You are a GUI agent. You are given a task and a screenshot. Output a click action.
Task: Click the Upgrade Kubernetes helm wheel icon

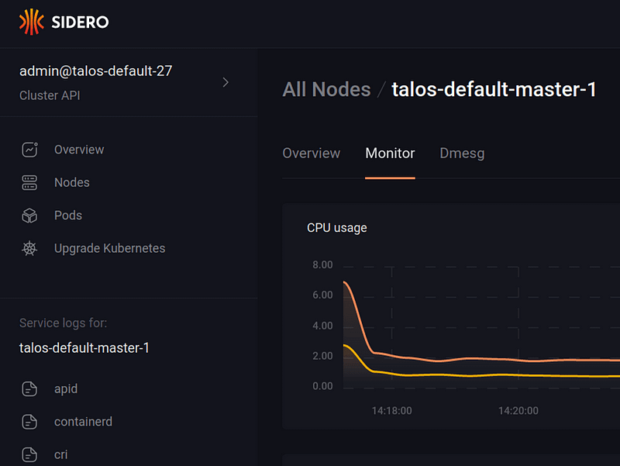point(29,248)
